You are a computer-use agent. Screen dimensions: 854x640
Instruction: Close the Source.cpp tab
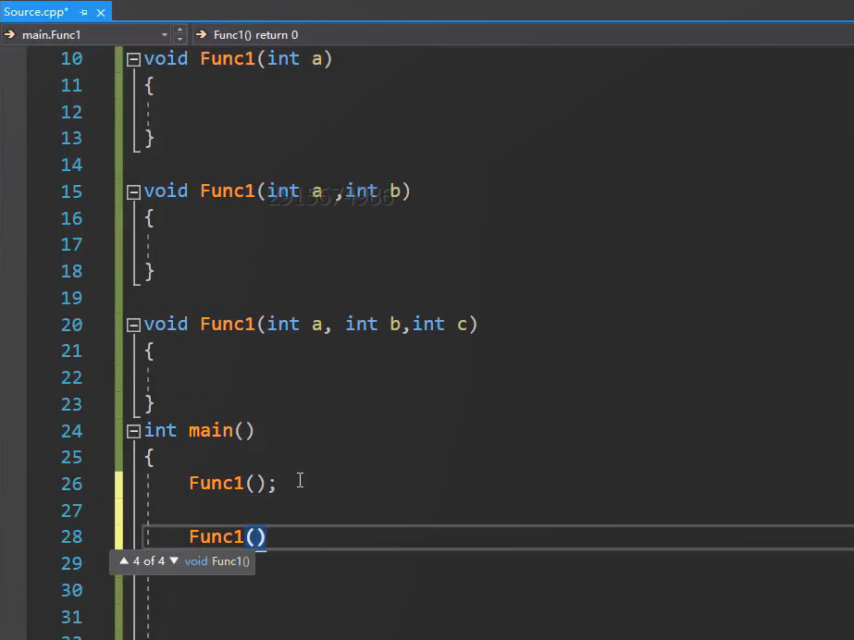pyautogui.click(x=101, y=12)
